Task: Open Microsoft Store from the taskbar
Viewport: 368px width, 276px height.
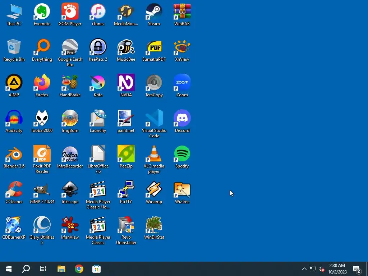Action: 96,269
